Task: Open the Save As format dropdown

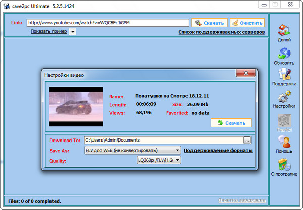Action: pos(177,150)
